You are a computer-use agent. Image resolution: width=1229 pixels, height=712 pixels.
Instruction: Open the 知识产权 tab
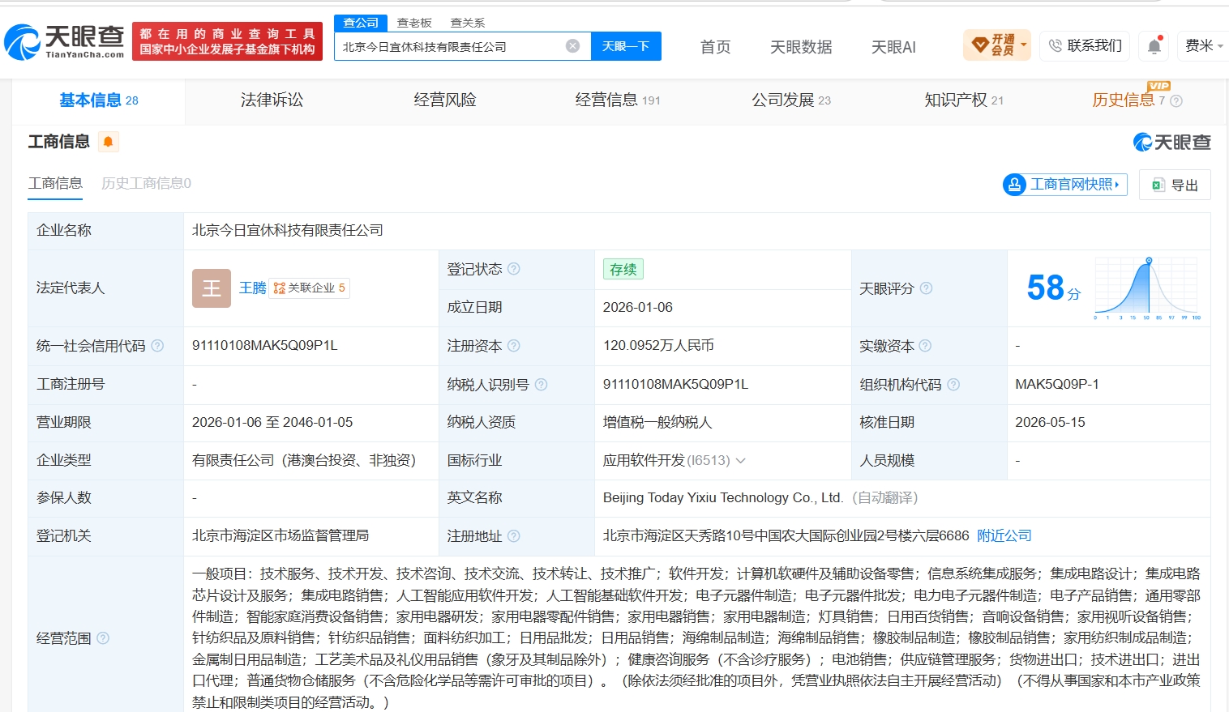click(x=964, y=100)
